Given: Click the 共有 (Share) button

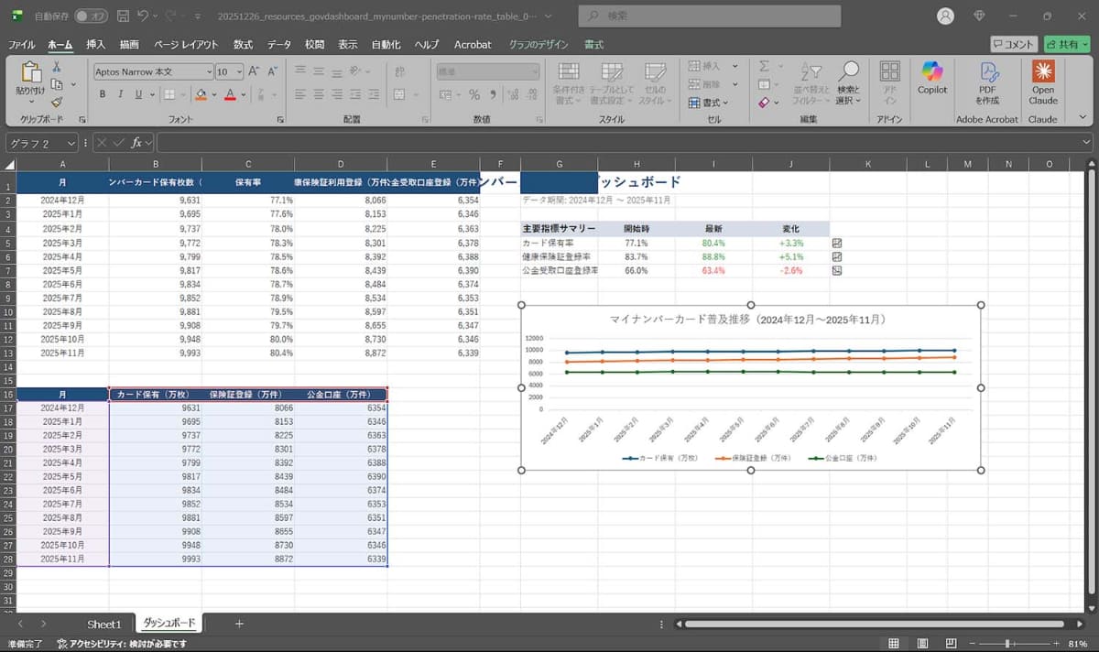Looking at the screenshot, I should (1065, 43).
